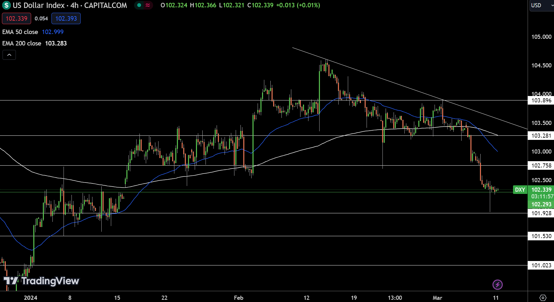Click the Feb label on time axis

click(239, 298)
